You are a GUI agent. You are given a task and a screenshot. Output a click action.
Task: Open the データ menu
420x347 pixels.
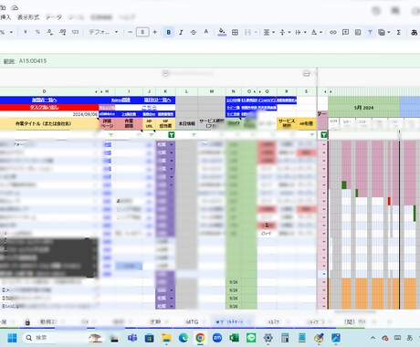[54, 17]
